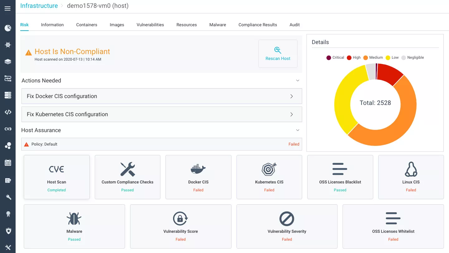Click the award ribbon sidebar icon
449x253 pixels.
click(8, 214)
